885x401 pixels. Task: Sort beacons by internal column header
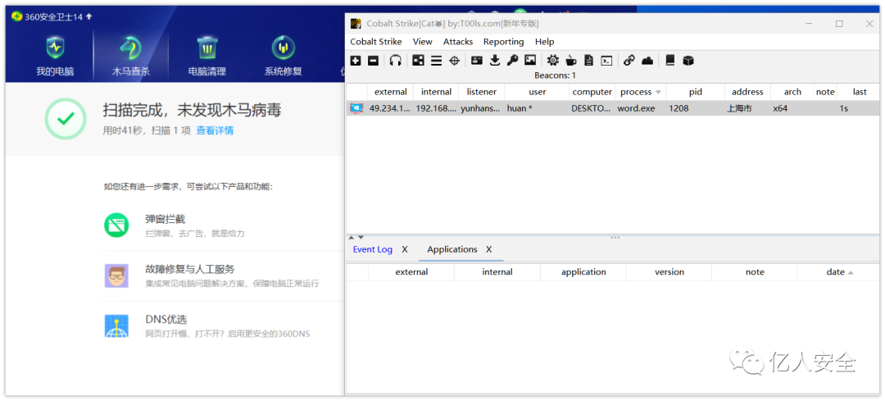pyautogui.click(x=436, y=92)
